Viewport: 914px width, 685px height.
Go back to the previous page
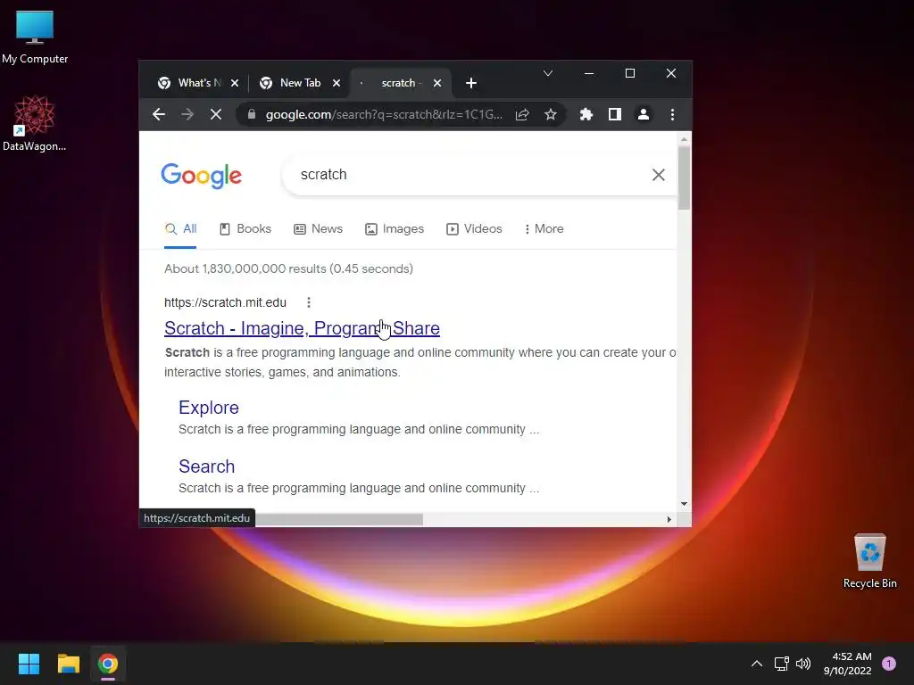click(159, 114)
